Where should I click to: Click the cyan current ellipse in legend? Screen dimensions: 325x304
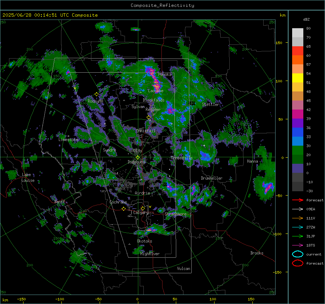(x=298, y=254)
